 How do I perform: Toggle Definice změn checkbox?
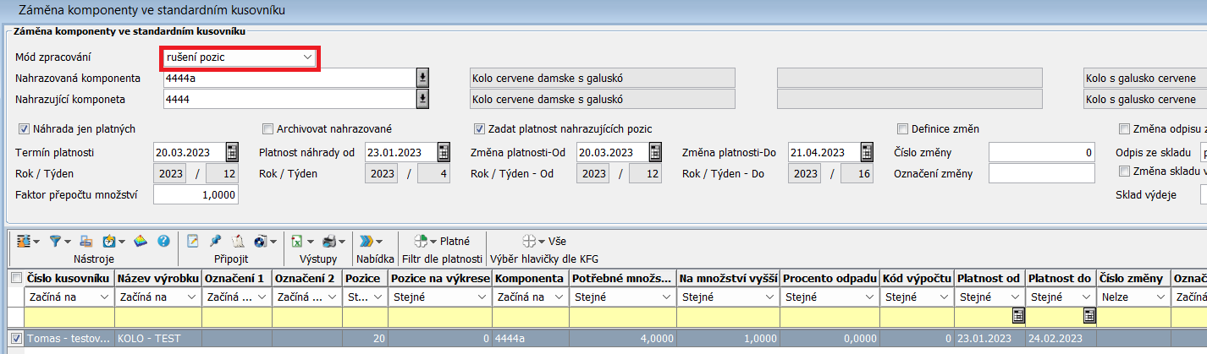click(x=903, y=129)
